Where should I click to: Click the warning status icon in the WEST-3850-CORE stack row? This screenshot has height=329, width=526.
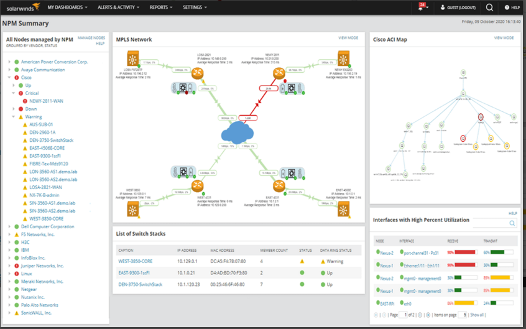(302, 261)
